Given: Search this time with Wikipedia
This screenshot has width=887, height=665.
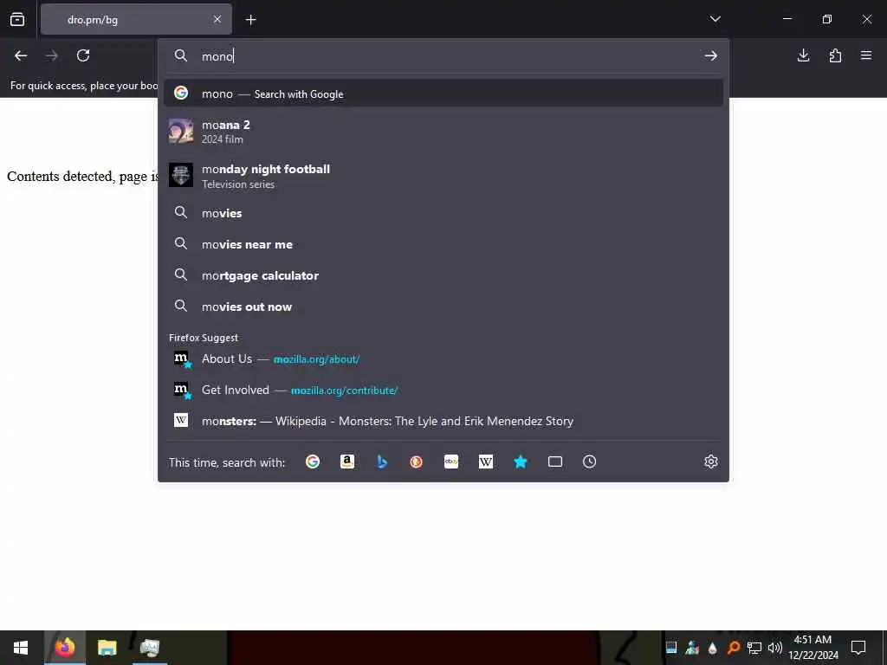Looking at the screenshot, I should click(x=485, y=462).
